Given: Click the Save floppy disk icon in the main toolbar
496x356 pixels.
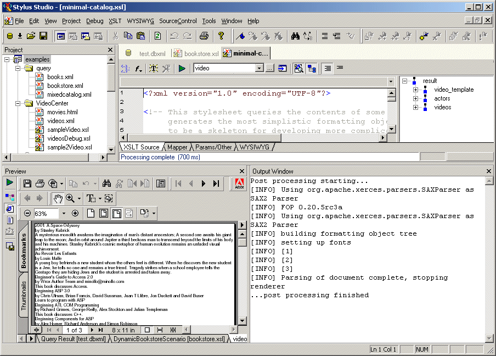Looking at the screenshot, I should click(43, 36).
